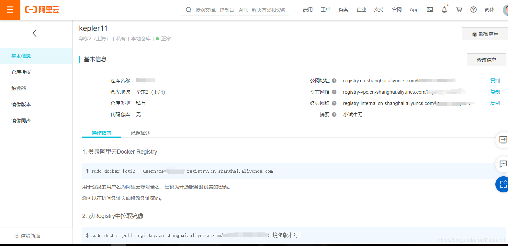This screenshot has height=246, width=508.
Task: Show help tooltip for 专有网络
Action: tap(334, 92)
